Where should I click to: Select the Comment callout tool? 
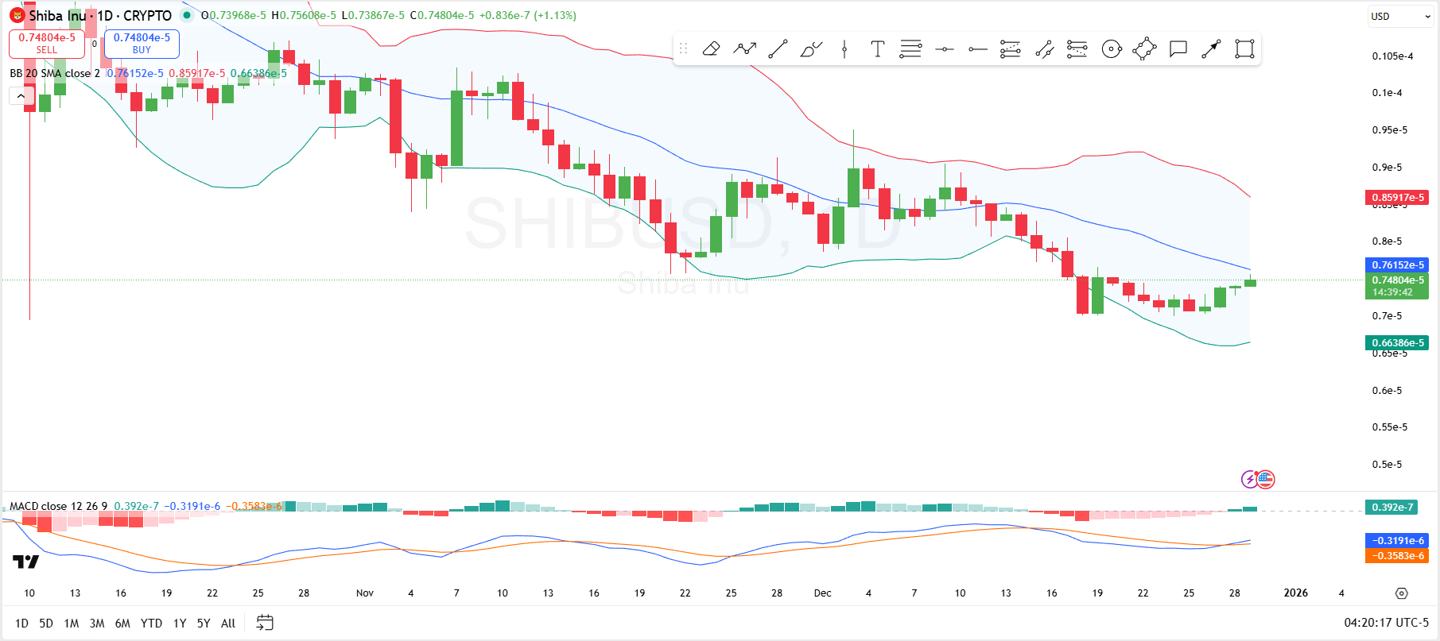pos(1178,49)
